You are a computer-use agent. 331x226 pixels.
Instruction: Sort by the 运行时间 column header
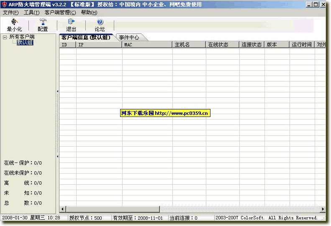[302, 45]
